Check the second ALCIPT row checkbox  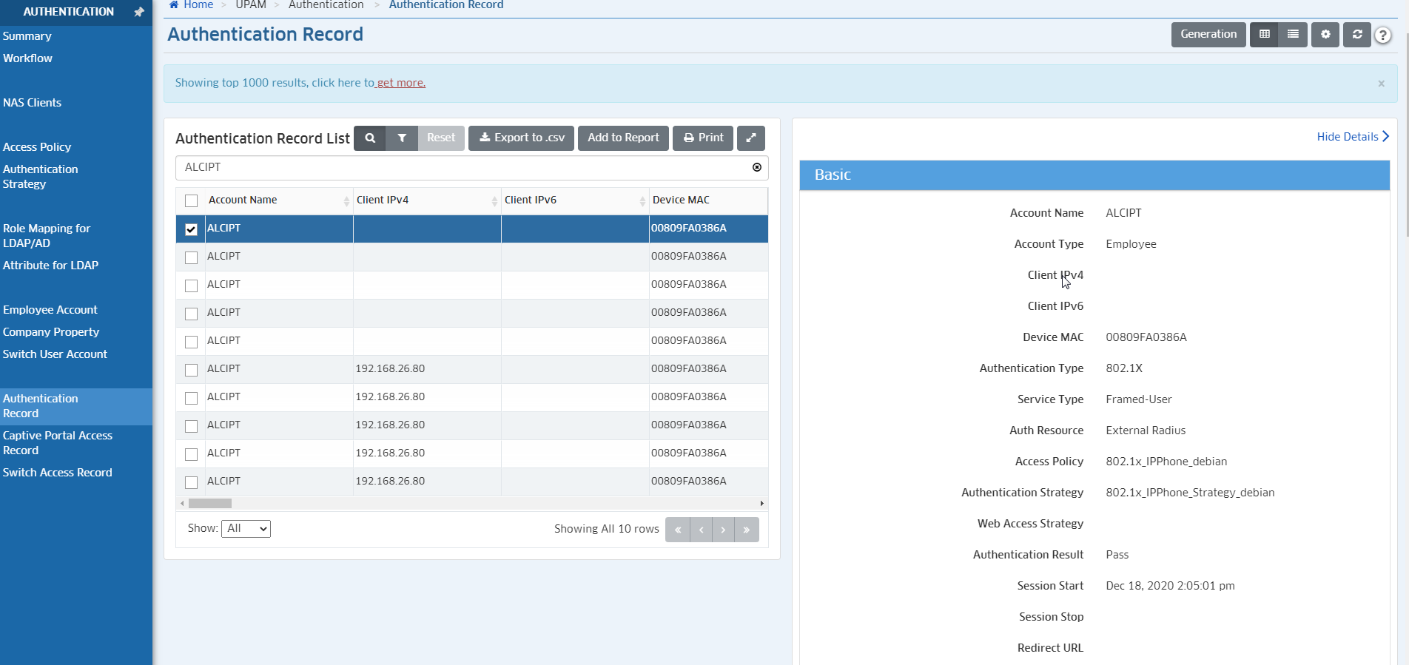point(192,257)
